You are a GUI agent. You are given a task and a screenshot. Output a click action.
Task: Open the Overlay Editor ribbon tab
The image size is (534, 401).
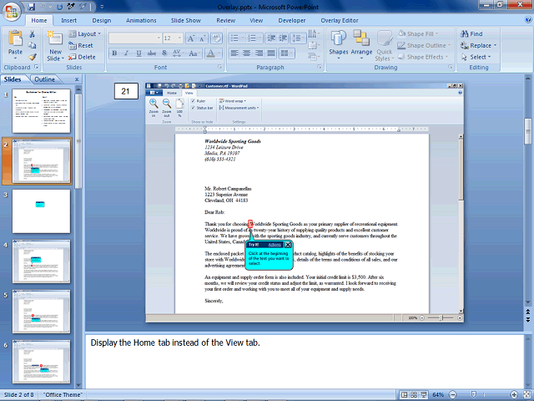pos(340,20)
